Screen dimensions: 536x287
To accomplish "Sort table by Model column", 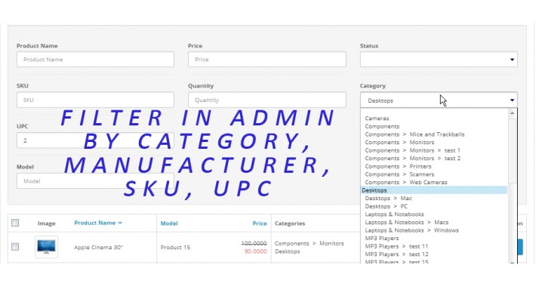I will point(169,224).
